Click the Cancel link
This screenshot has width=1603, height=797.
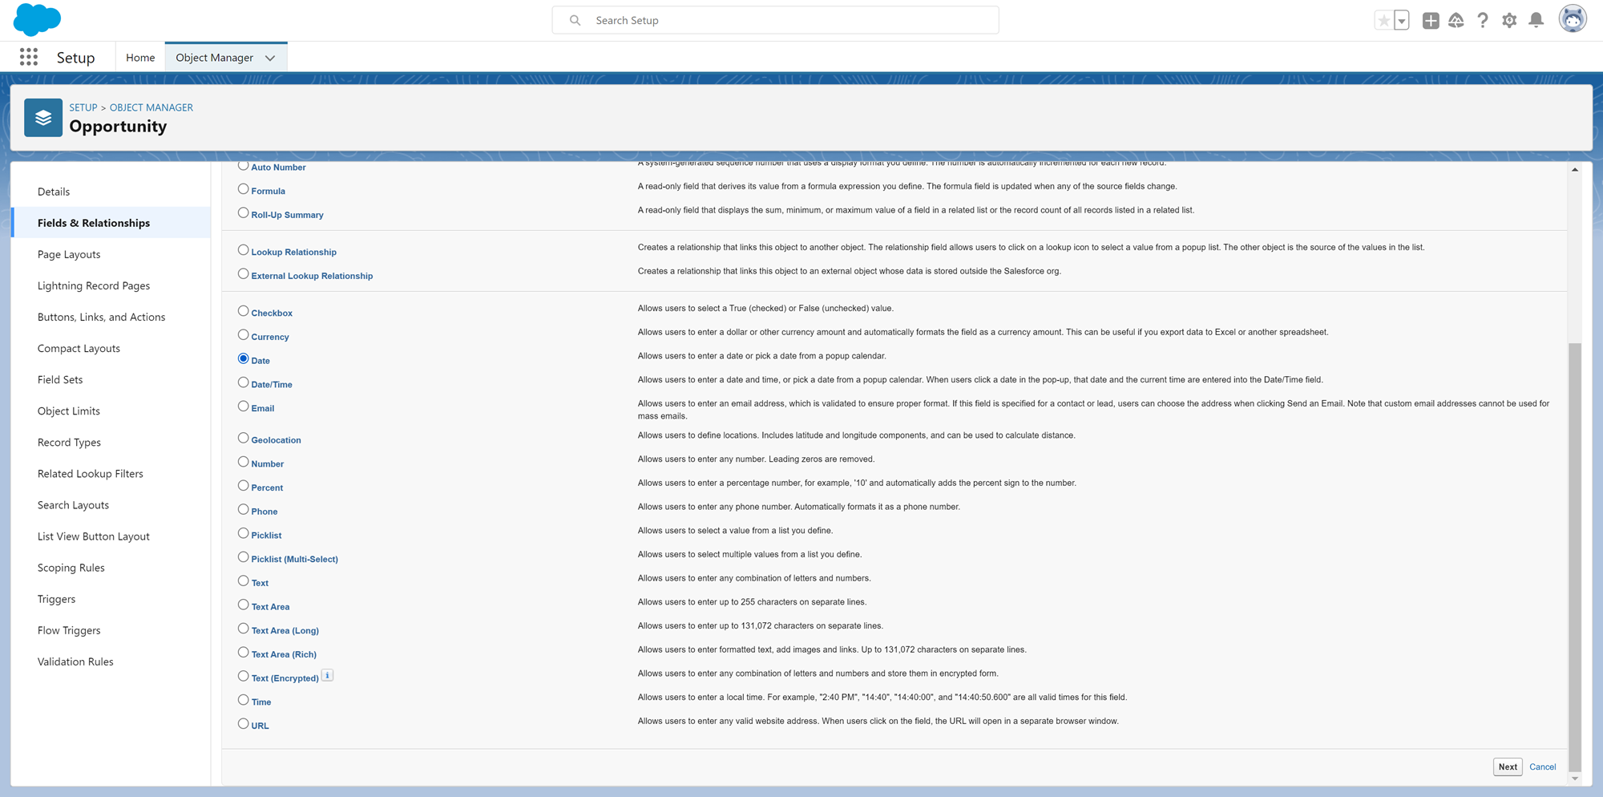1542,767
